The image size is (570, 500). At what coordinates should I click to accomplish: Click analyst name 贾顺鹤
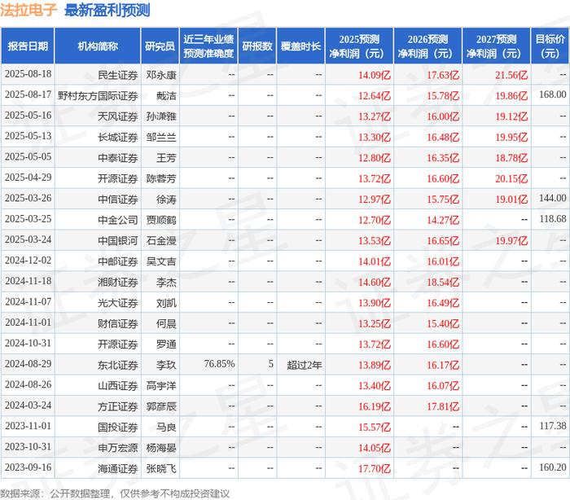(x=161, y=221)
